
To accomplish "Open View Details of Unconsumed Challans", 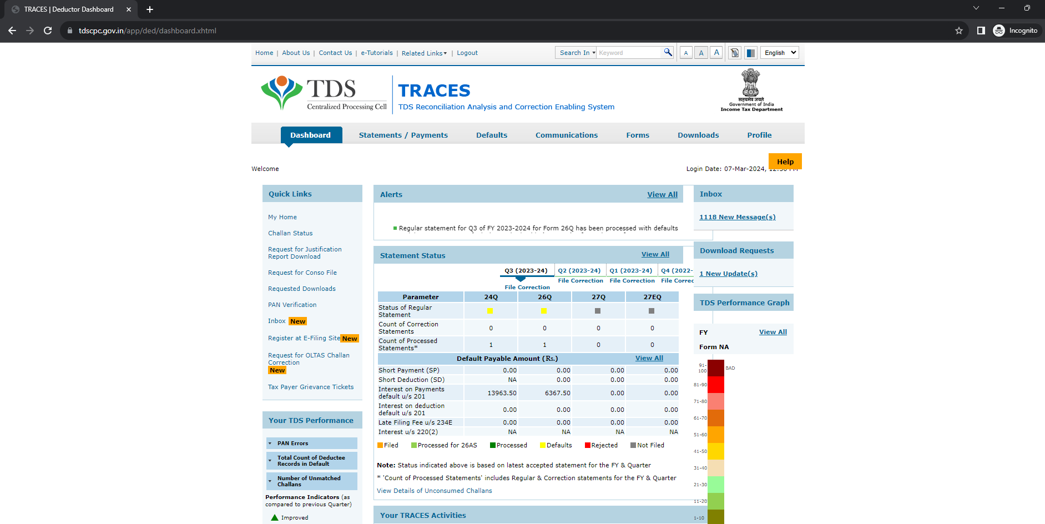I will [x=435, y=491].
